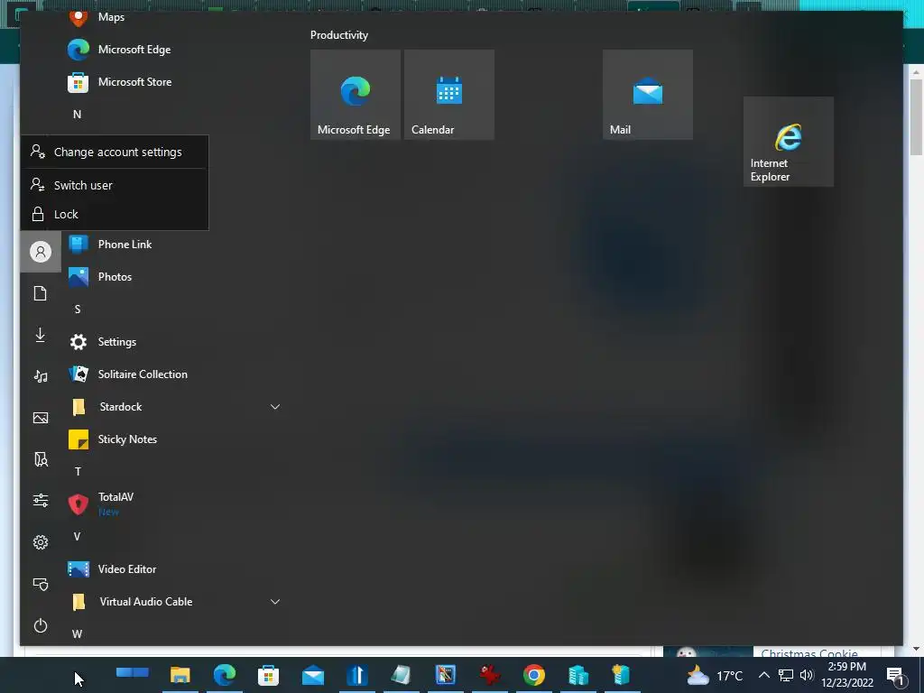Open the 17°C weather widget
The width and height of the screenshot is (924, 693).
click(715, 675)
